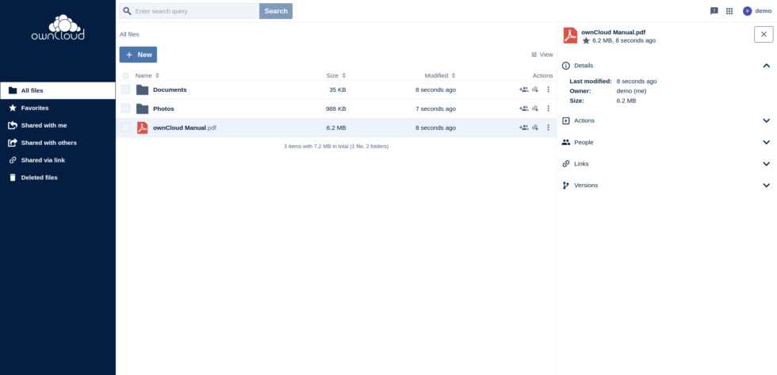This screenshot has width=777, height=375.
Task: Open more actions for Documents row
Action: coord(548,90)
